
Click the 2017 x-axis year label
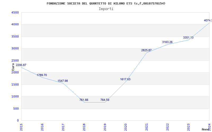coord(63,127)
